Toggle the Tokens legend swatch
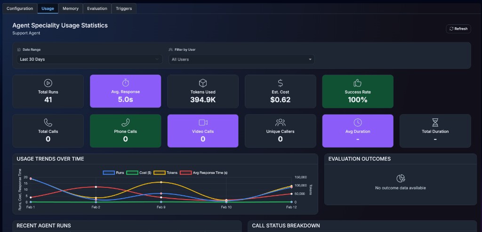 (160, 173)
